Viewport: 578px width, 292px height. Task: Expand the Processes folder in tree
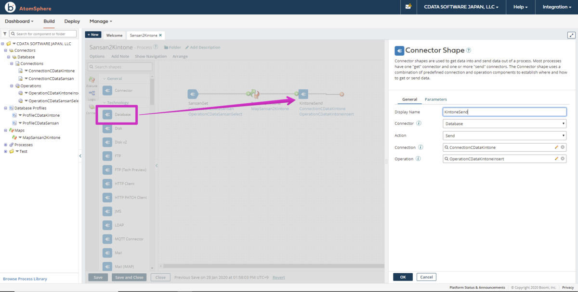click(x=5, y=145)
